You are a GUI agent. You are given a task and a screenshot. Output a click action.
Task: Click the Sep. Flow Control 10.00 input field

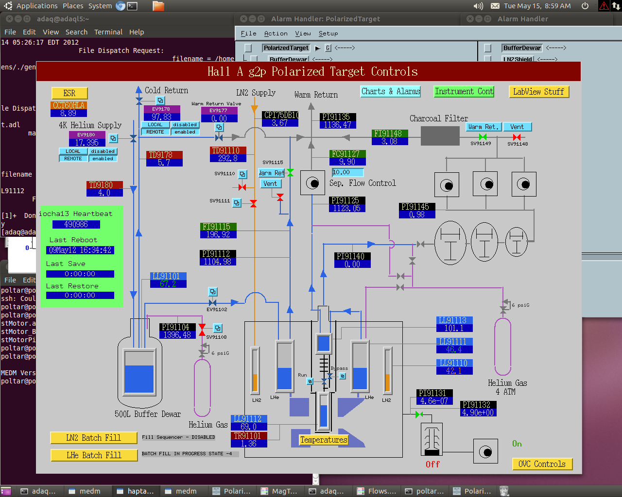tap(347, 172)
